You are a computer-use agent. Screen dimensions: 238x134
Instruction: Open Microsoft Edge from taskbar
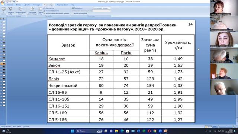122,131
